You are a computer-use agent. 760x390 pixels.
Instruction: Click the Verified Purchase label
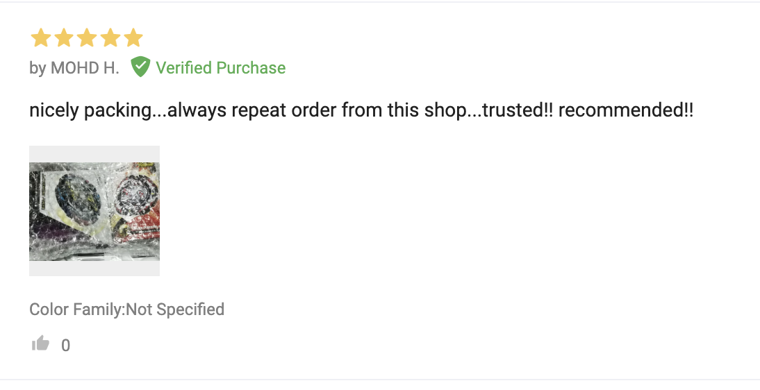pyautogui.click(x=220, y=68)
